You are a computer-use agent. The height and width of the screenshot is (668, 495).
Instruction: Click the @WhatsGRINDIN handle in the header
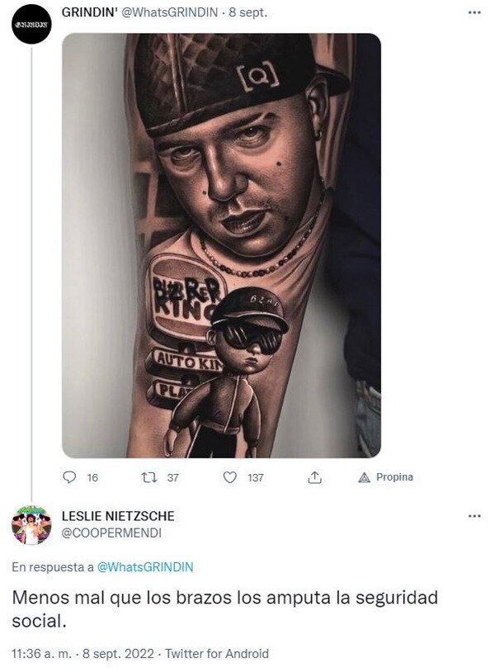coord(168,14)
